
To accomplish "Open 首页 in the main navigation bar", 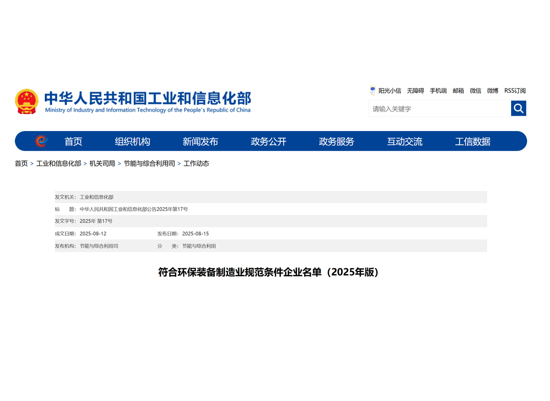I will [x=73, y=141].
